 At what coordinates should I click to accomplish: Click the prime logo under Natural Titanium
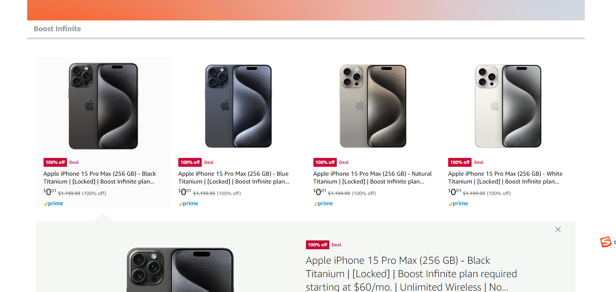(x=323, y=204)
